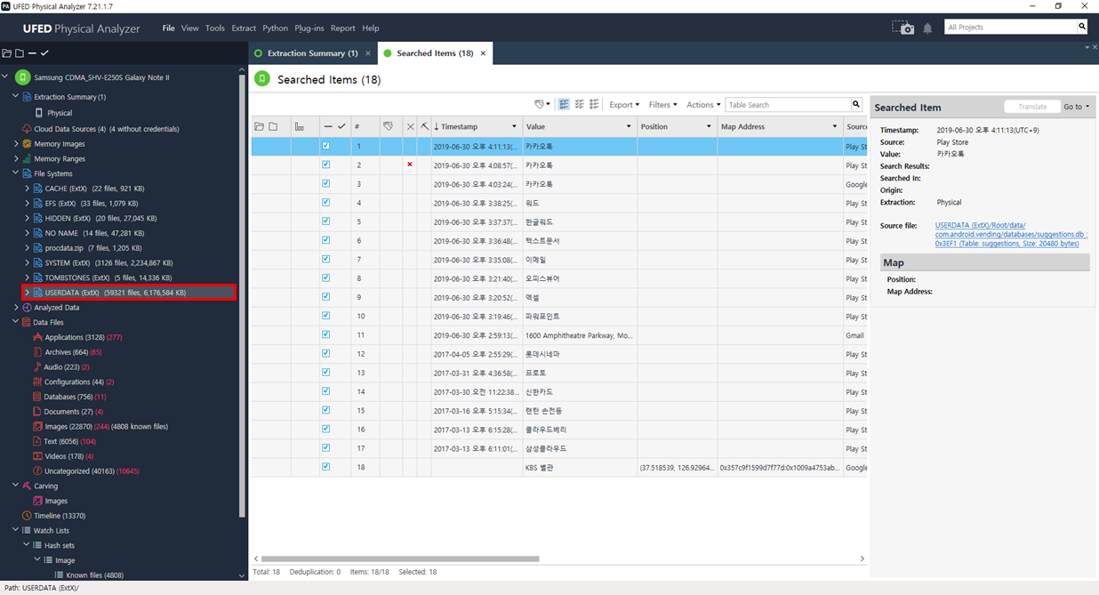The width and height of the screenshot is (1099, 595).
Task: Select the third list view mode icon
Action: tap(594, 104)
